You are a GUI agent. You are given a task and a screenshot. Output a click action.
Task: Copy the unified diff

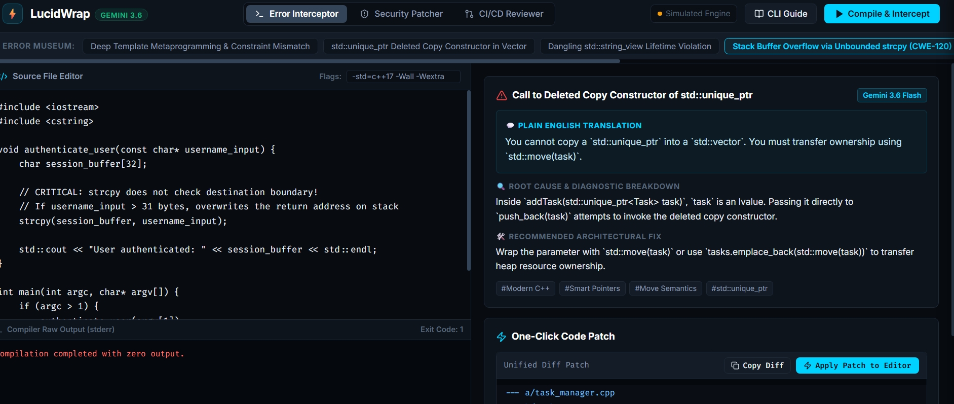(x=758, y=365)
